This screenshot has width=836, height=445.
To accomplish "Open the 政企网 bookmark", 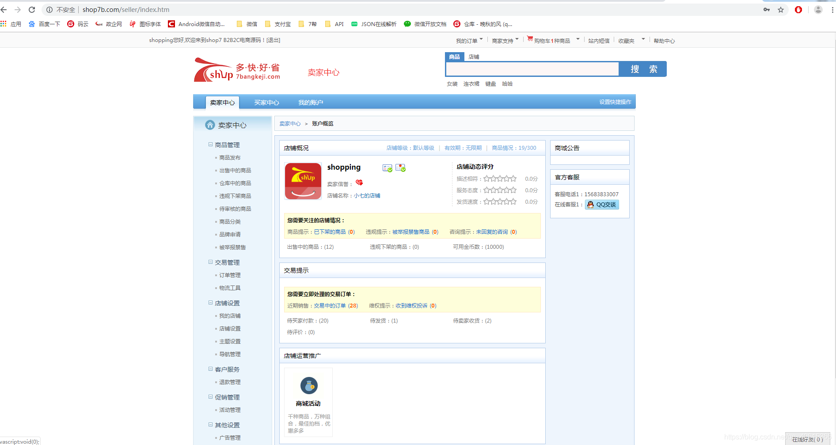I will [x=109, y=24].
